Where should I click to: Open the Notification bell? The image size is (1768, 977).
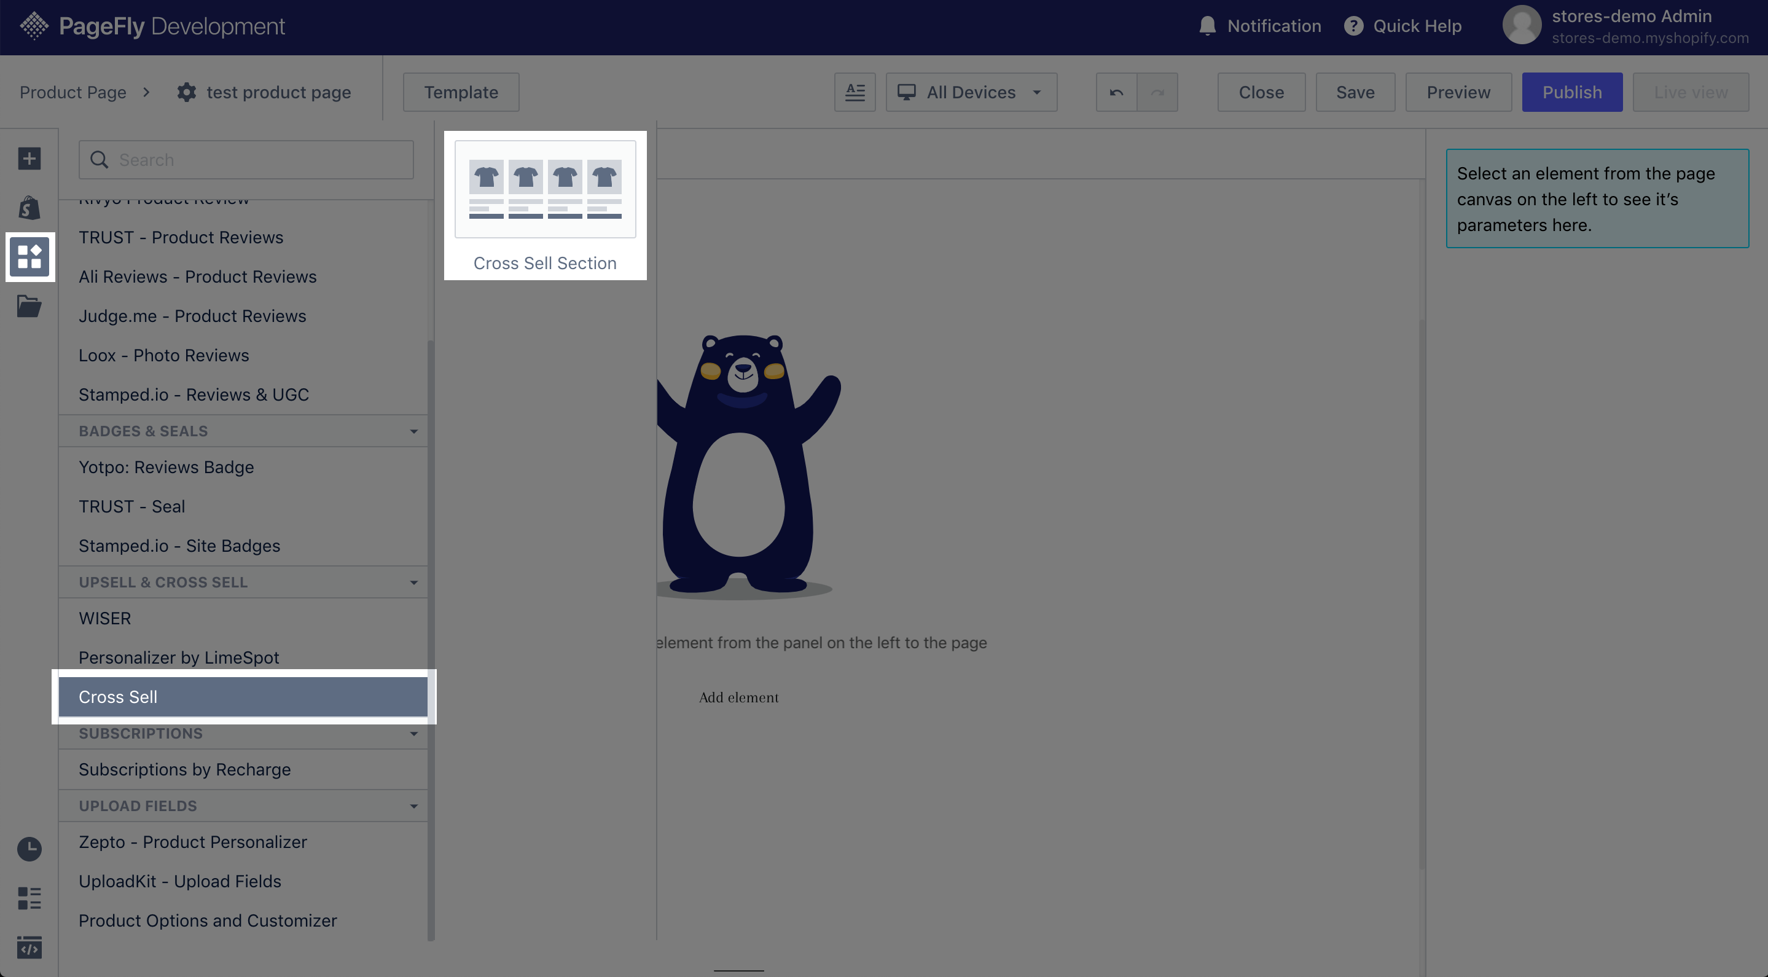(1207, 26)
